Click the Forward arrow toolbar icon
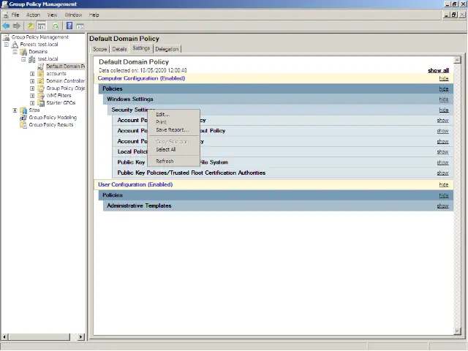Image resolution: width=468 pixels, height=351 pixels. pyautogui.click(x=17, y=26)
